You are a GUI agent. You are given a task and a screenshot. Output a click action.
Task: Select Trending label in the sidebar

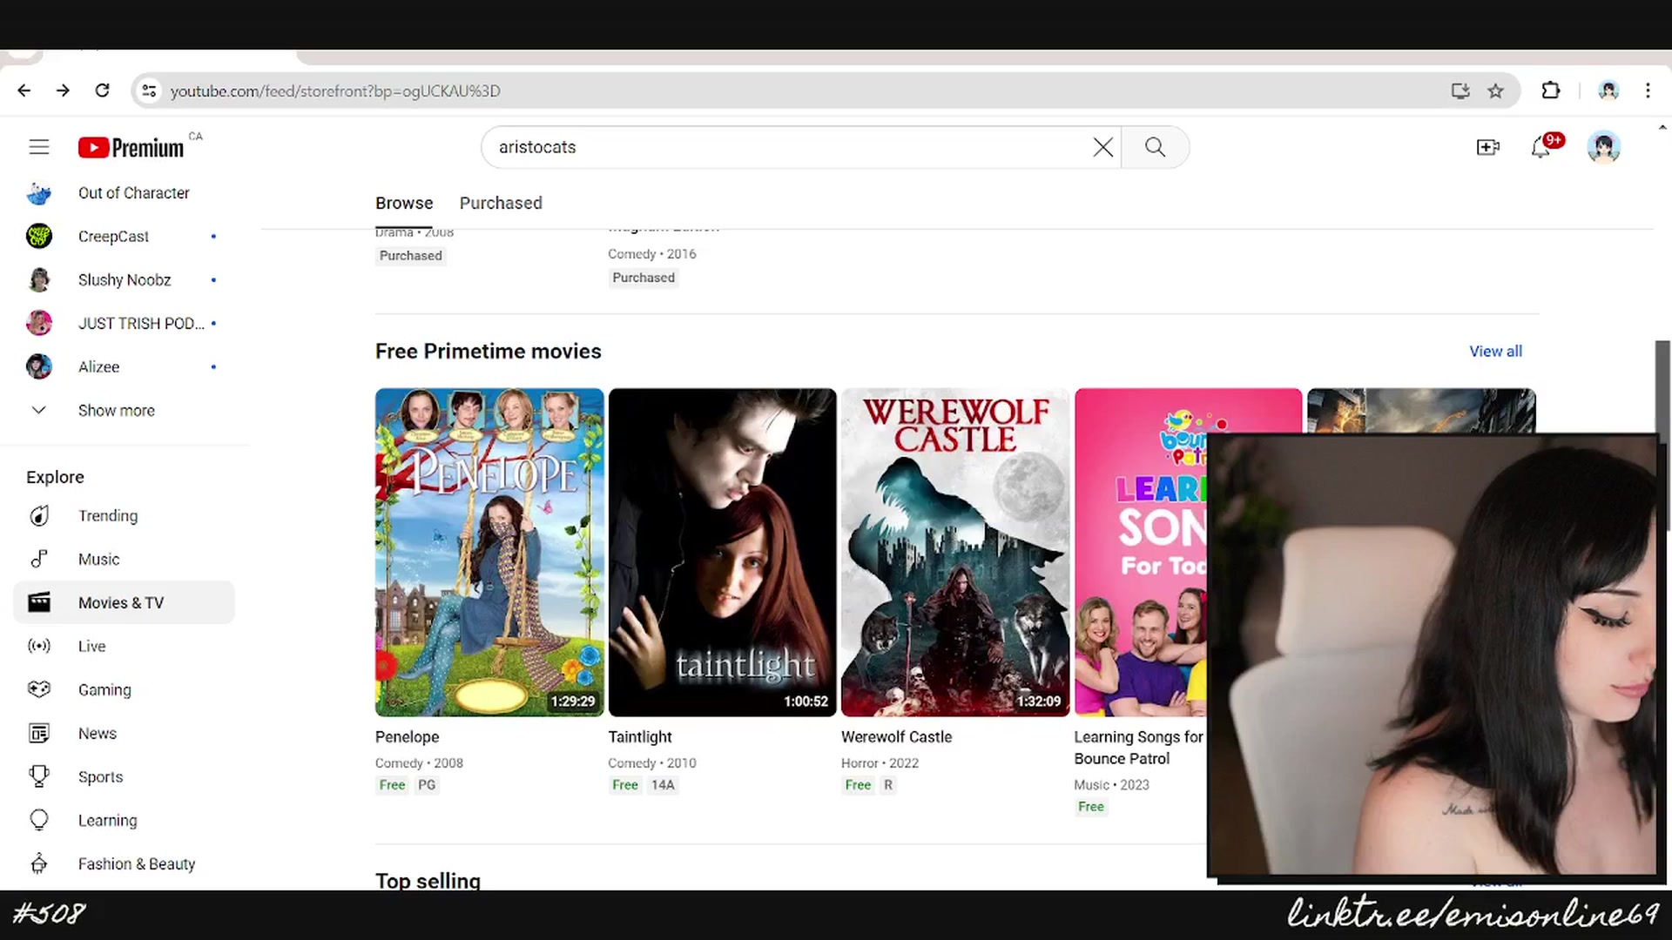point(108,516)
